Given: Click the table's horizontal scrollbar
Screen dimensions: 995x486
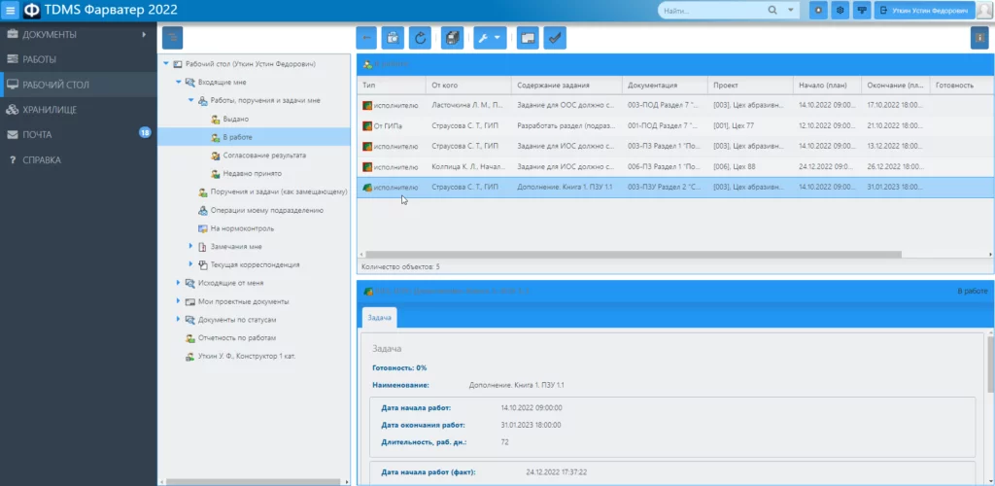Looking at the screenshot, I should (x=632, y=255).
